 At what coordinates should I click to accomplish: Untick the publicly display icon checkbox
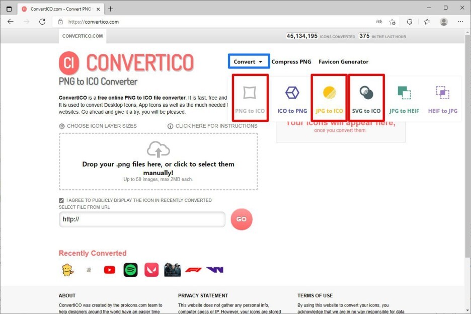click(x=61, y=200)
